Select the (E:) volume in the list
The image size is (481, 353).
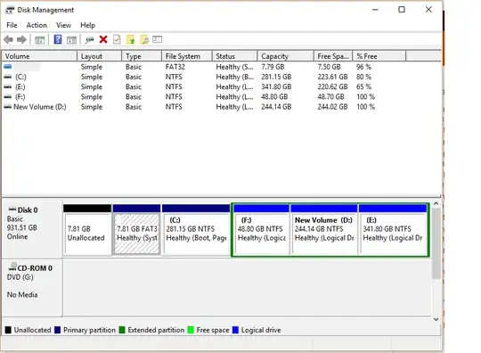[20, 87]
